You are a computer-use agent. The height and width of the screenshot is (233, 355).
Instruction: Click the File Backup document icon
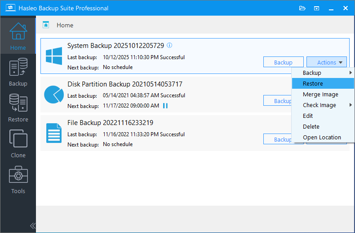tap(54, 133)
